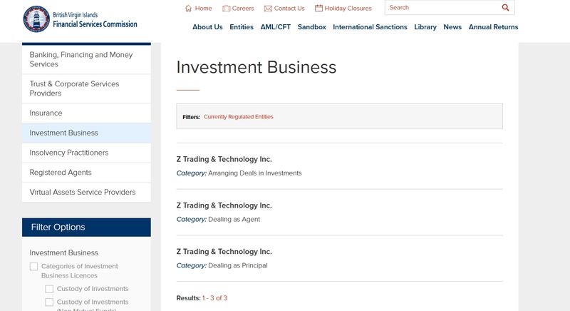Image resolution: width=570 pixels, height=311 pixels.
Task: Open the Sandbox menu
Action: click(x=311, y=27)
